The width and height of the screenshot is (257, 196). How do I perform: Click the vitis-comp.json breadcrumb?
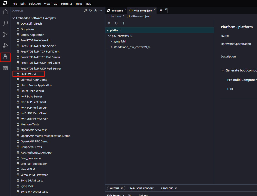pos(141,16)
